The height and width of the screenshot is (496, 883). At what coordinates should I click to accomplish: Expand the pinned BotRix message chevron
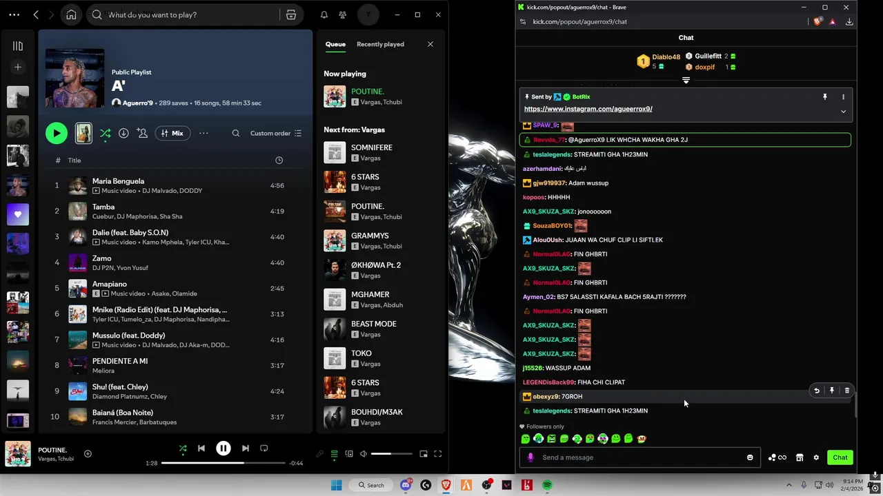pos(843,112)
